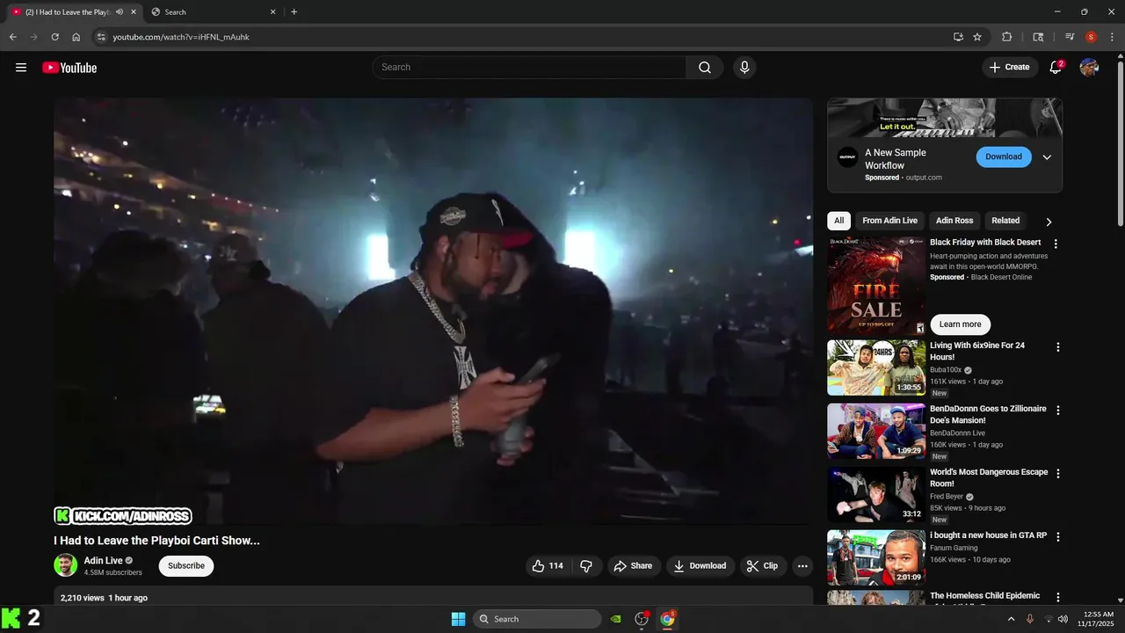Select the From Adin Live chip
This screenshot has height=633, width=1125.
coord(889,221)
